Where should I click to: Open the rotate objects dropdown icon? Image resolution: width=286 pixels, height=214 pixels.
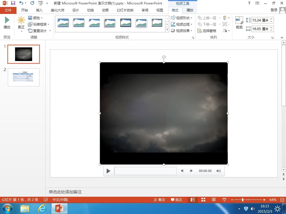click(226, 31)
